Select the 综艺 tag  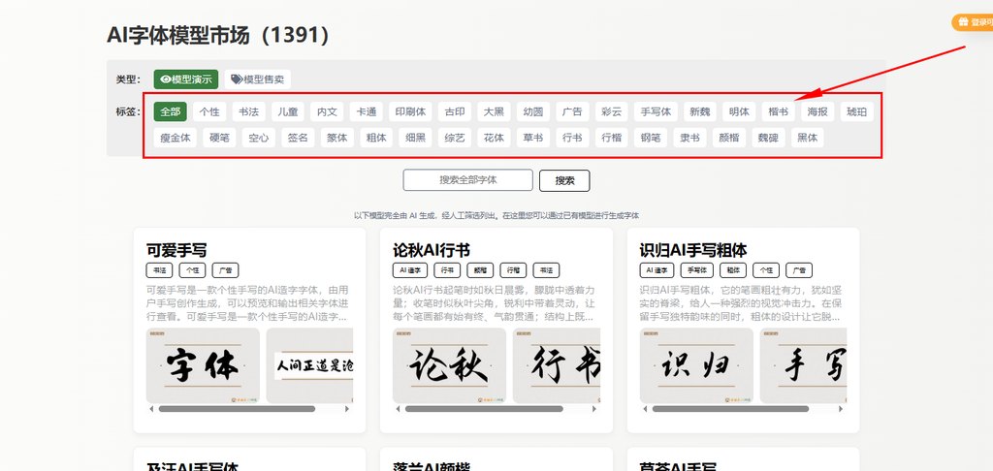[x=455, y=138]
